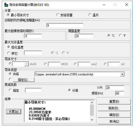The height and width of the screenshot is (127, 136).
Task: Click the Copper annealed soft drawn combo box
Action: 79,74
